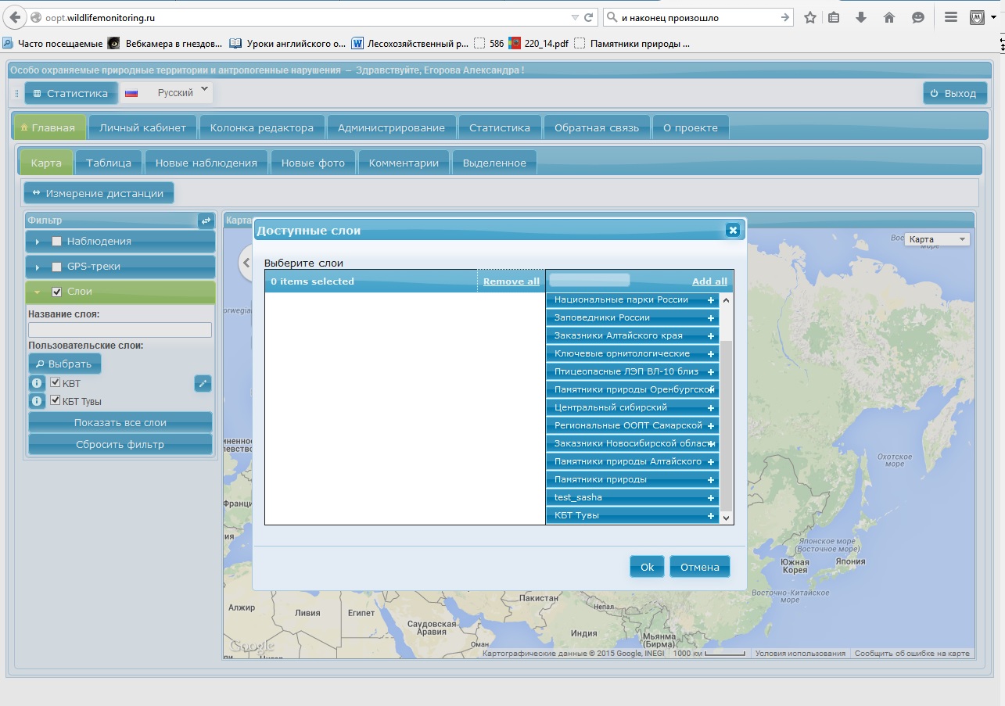1005x706 pixels.
Task: Click the browser downloads arrow icon
Action: 861,17
